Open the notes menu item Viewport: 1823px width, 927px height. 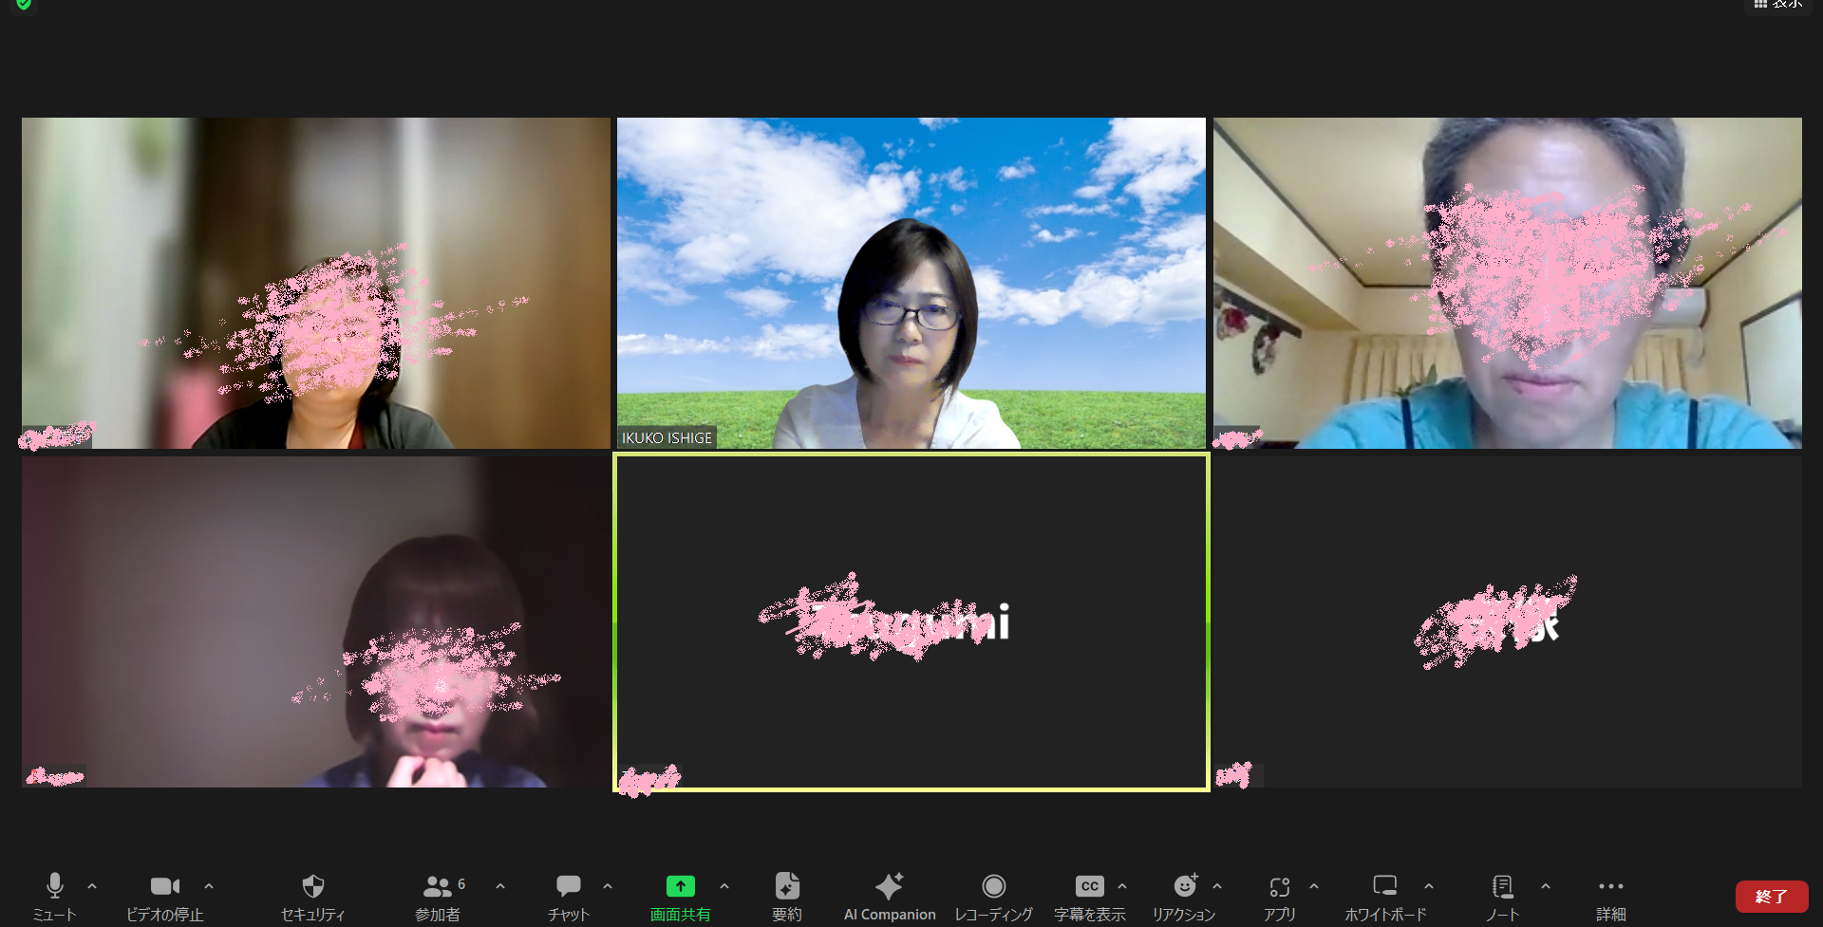(1502, 887)
